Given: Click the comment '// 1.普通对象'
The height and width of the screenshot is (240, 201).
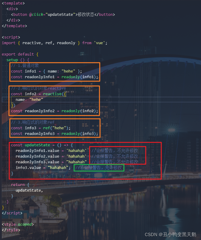Looking at the screenshot, I should [x=25, y=65].
